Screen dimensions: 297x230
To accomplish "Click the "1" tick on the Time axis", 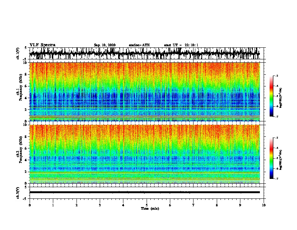I will pos(53,205).
